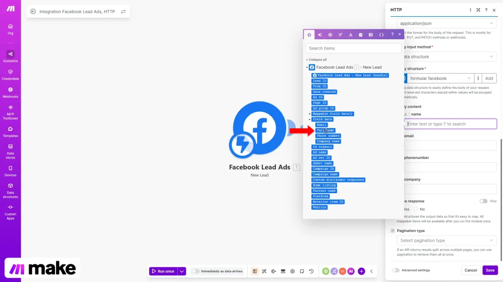Click the green flow control circle icon
This screenshot has width=503, height=282.
(x=326, y=271)
